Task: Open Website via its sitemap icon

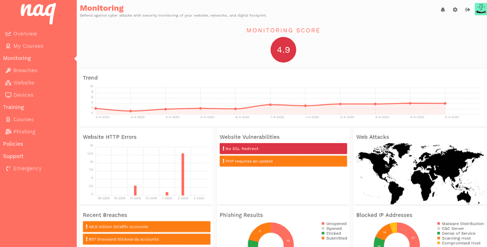Action: pos(8,83)
